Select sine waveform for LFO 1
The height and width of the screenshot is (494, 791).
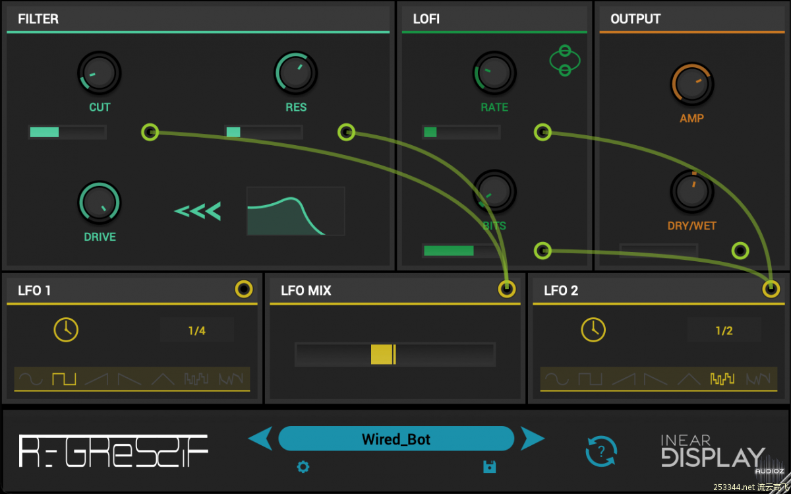tap(31, 379)
